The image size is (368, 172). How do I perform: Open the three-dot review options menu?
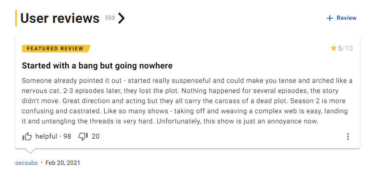click(348, 137)
